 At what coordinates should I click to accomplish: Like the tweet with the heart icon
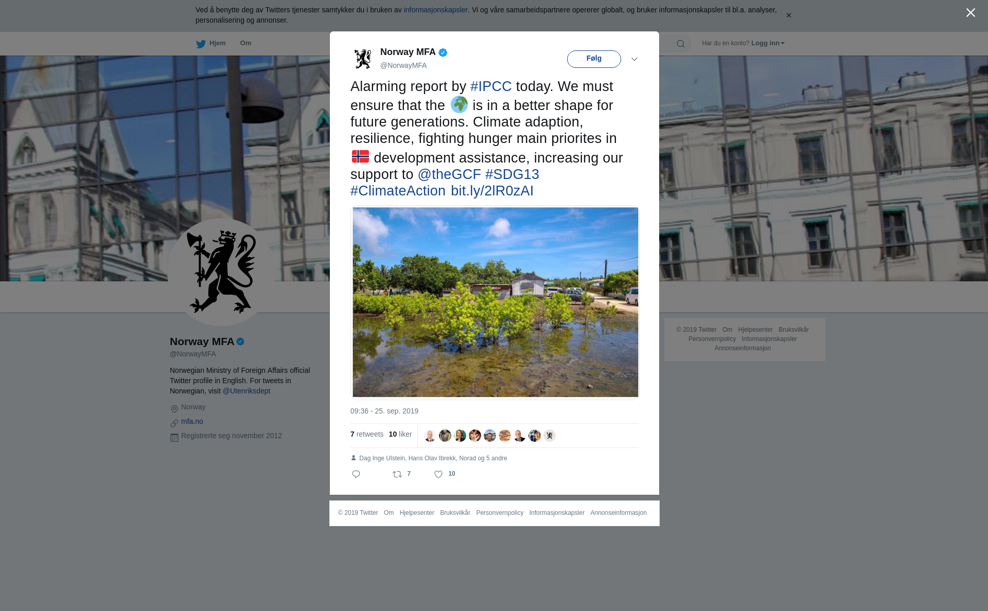point(438,474)
